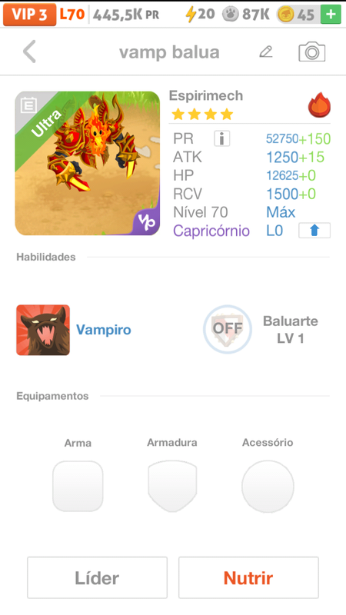Tap the notes icon on monster portrait

click(x=28, y=105)
